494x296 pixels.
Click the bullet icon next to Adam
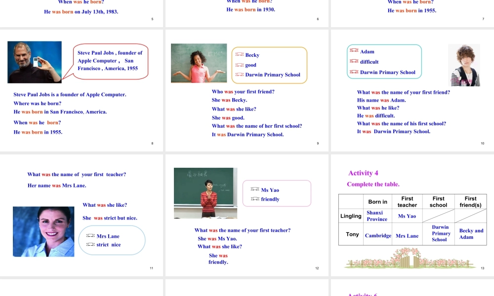[354, 51]
